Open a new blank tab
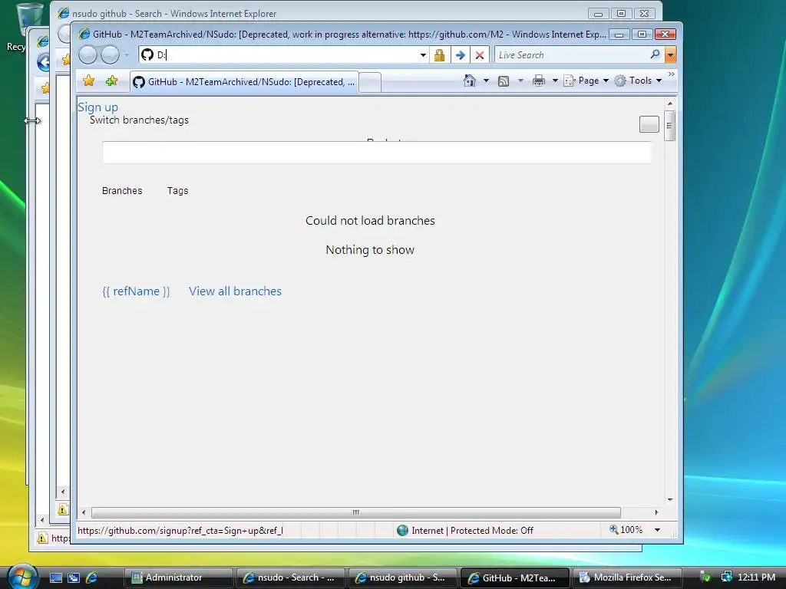 370,82
